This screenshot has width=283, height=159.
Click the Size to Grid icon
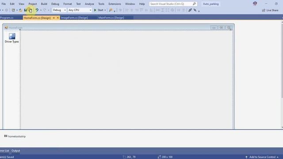pos(172,10)
